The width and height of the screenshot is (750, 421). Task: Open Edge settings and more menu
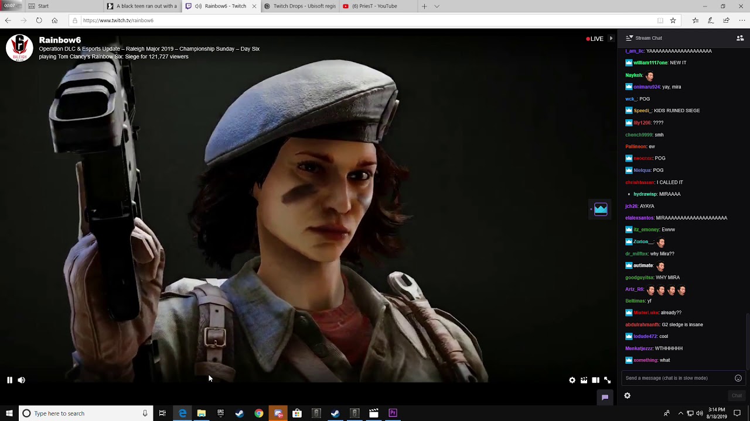coord(742,20)
